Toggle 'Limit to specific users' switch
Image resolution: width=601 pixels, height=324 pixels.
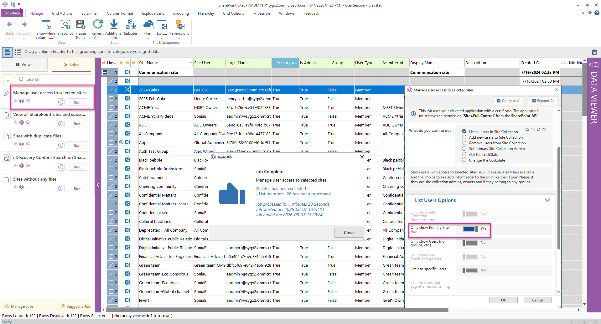(470, 270)
